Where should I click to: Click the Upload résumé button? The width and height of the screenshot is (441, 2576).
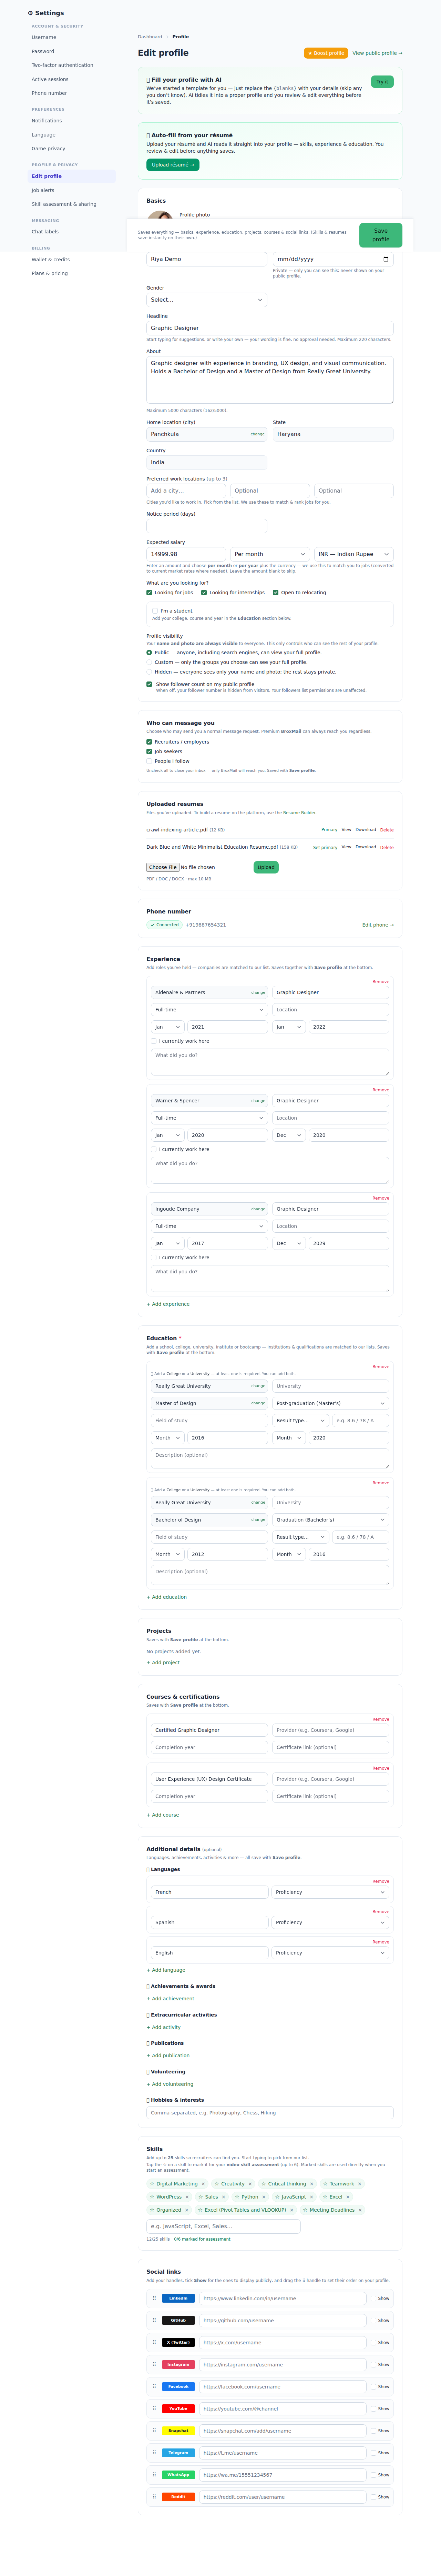173,165
